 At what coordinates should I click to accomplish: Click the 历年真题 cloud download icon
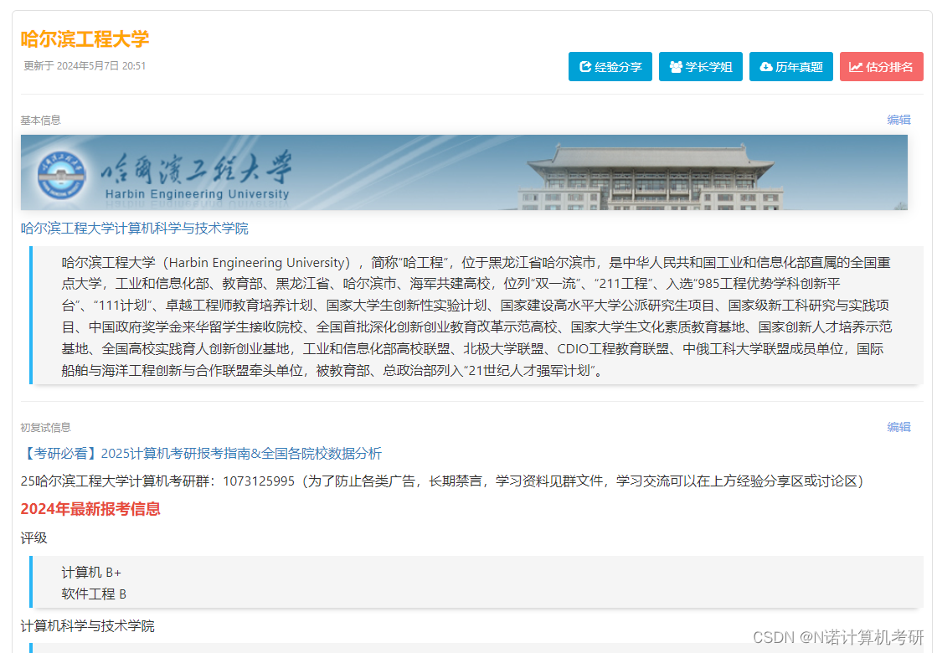pos(766,67)
